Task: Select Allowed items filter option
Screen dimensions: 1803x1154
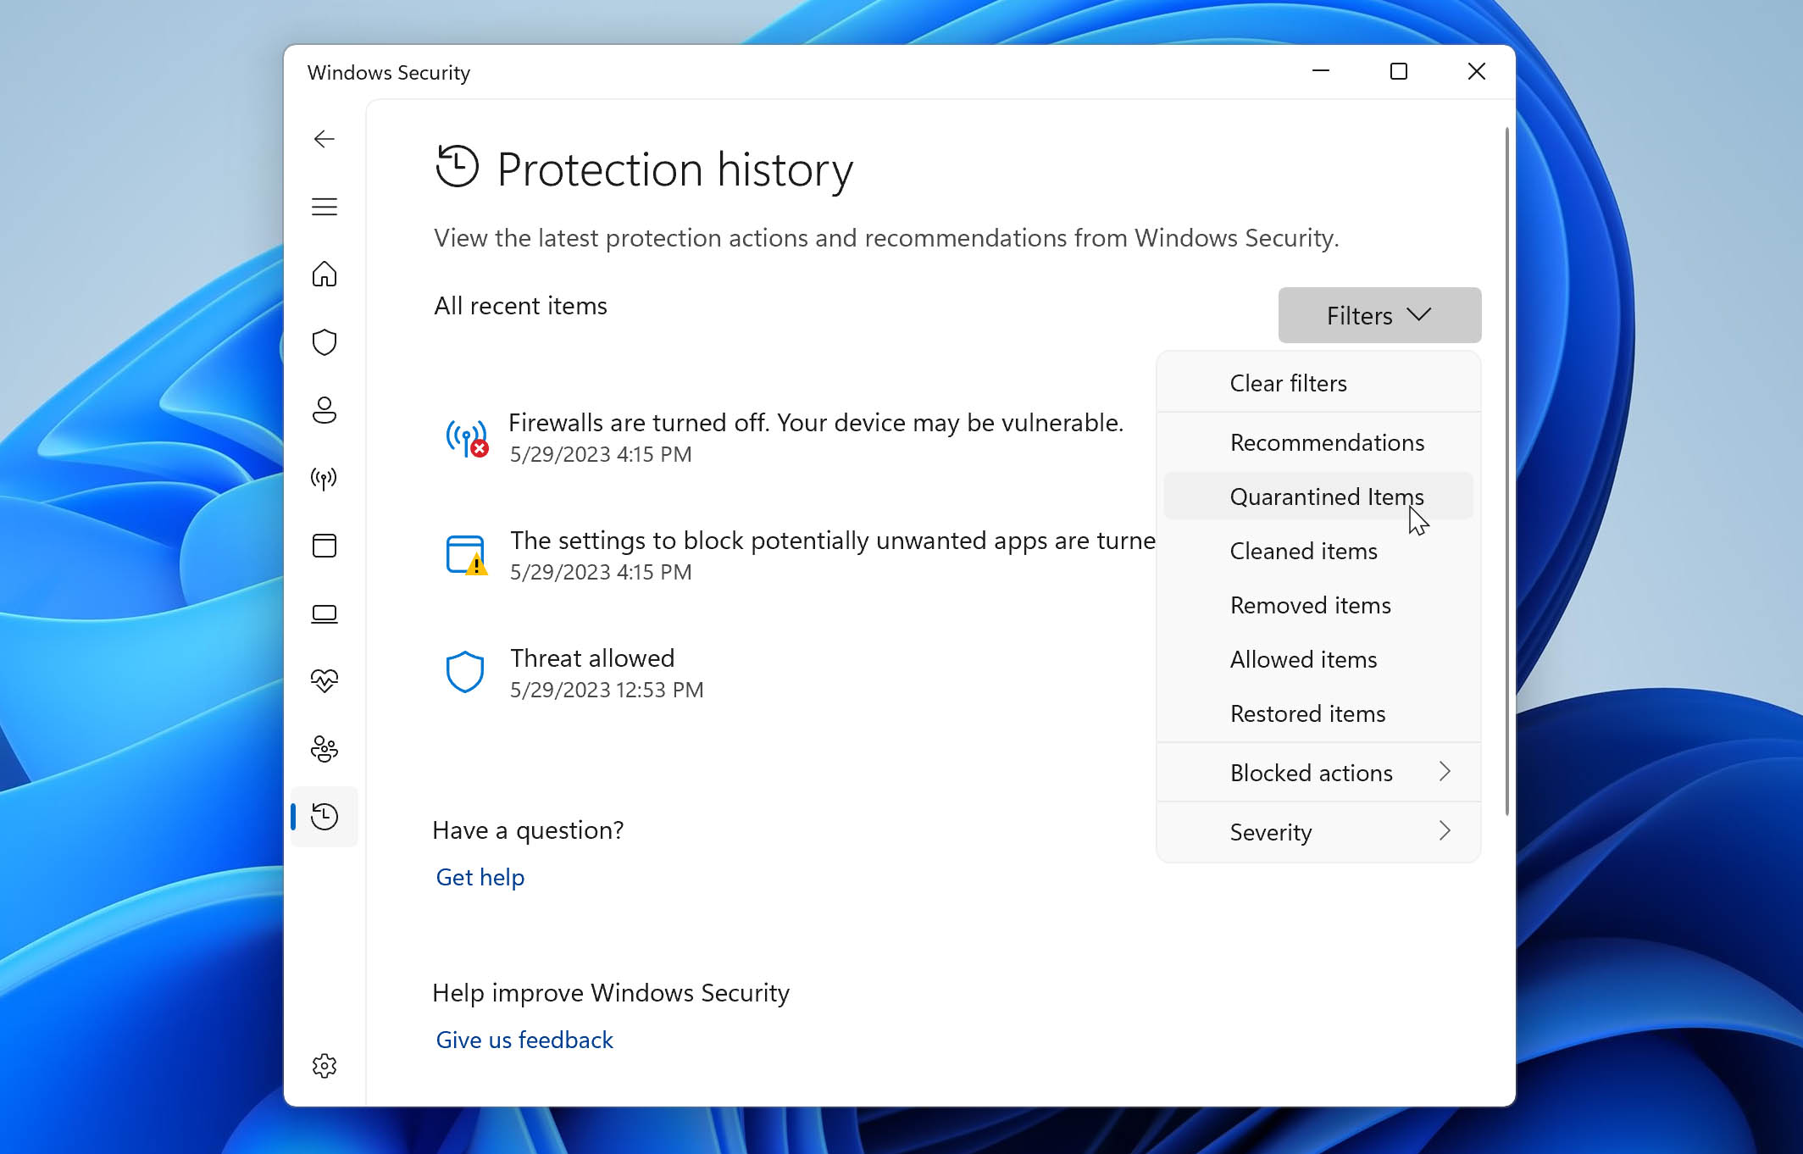Action: coord(1304,658)
